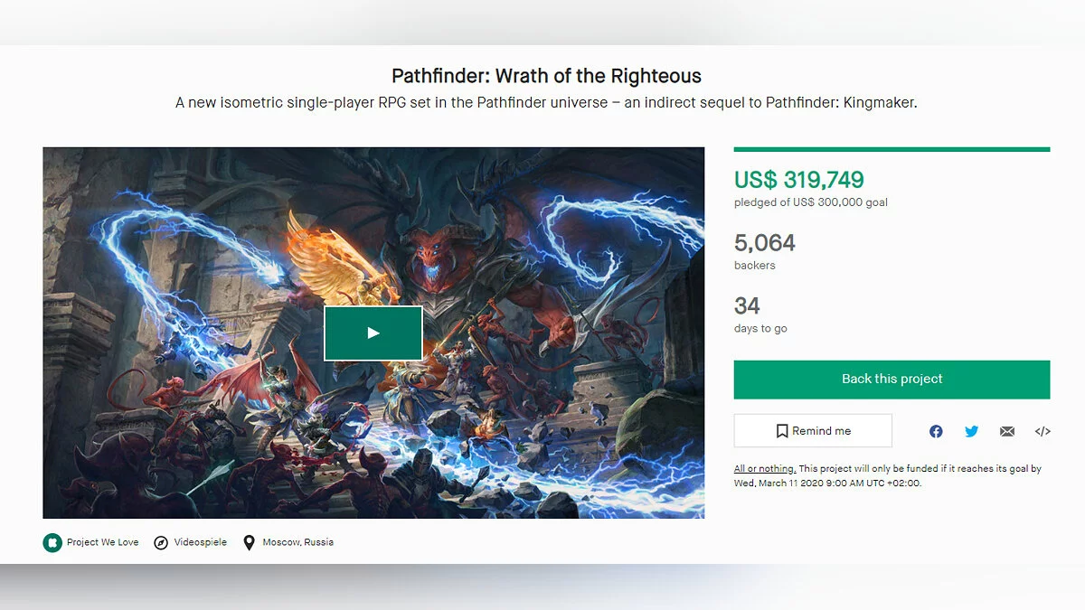The width and height of the screenshot is (1085, 610).
Task: Click the 5,064 backers count
Action: [x=765, y=243]
